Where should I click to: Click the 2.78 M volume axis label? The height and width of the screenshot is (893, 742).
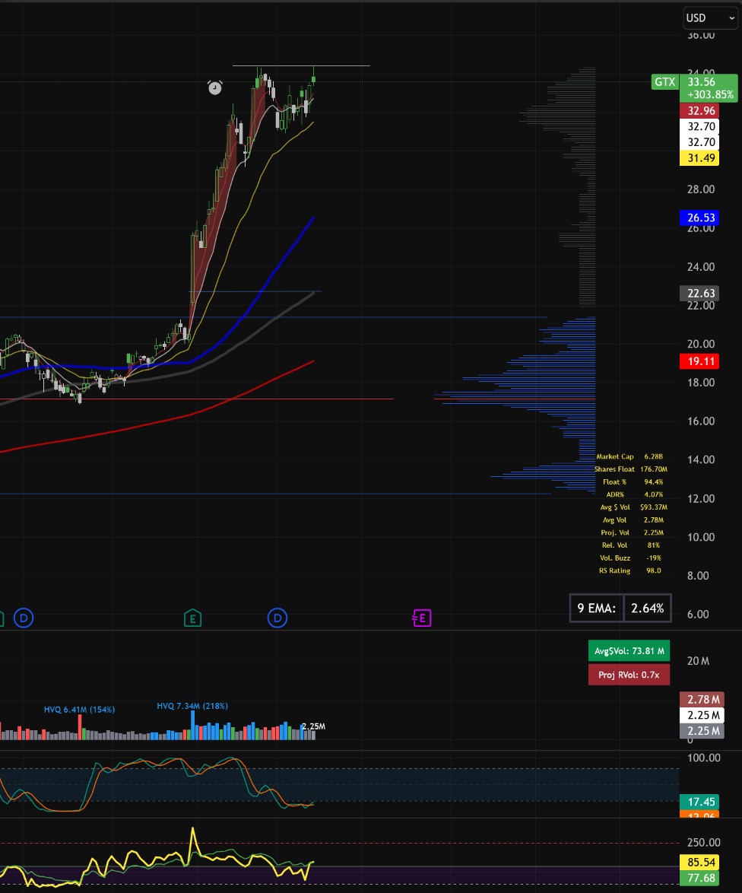[x=702, y=699]
